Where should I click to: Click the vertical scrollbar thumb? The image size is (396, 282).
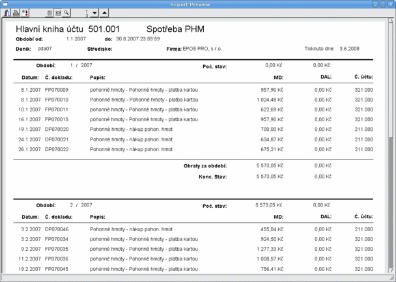(x=391, y=85)
